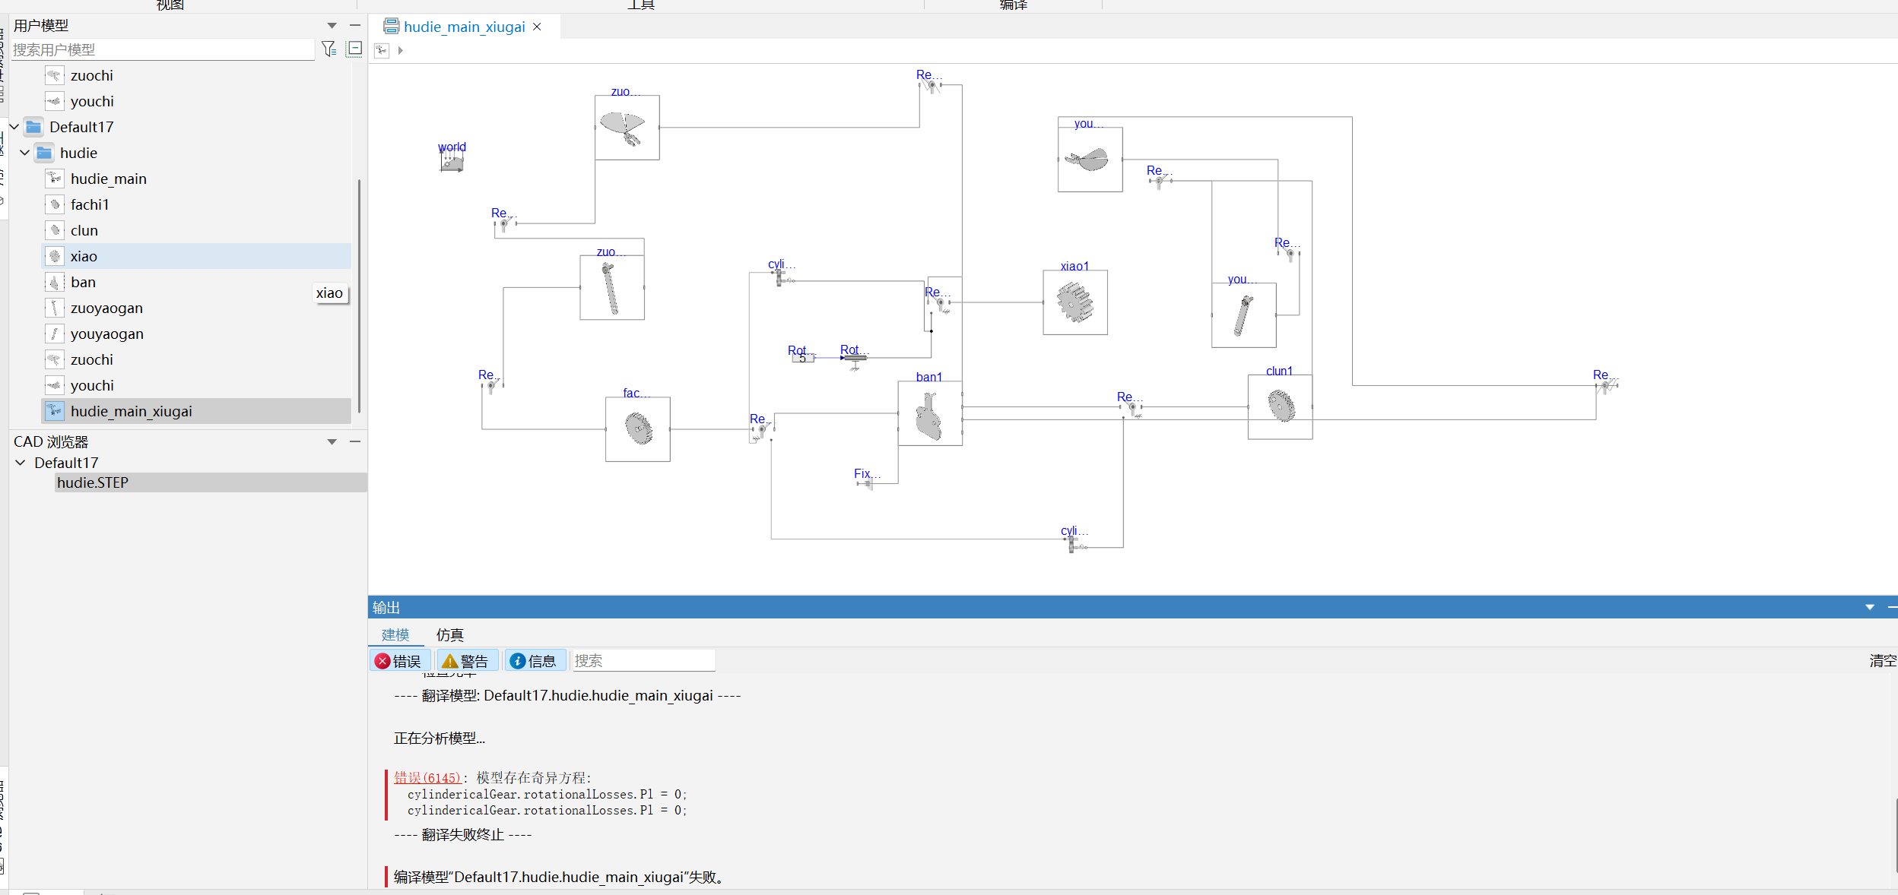Viewport: 1898px width, 895px height.
Task: Switch to the 仿真 output tab
Action: tap(449, 634)
